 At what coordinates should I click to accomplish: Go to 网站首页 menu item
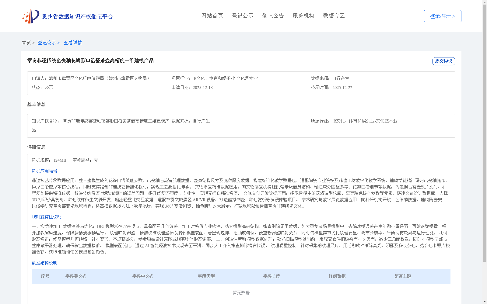point(212,16)
